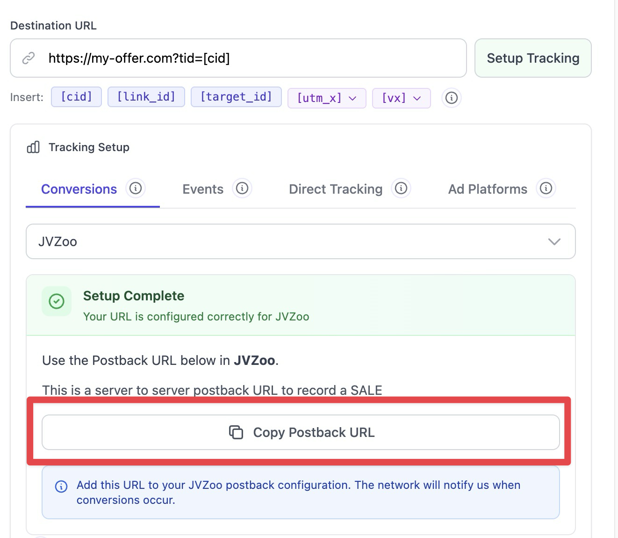Screen dimensions: 618x538
Task: Open info icon beside Conversions tab
Action: point(136,188)
